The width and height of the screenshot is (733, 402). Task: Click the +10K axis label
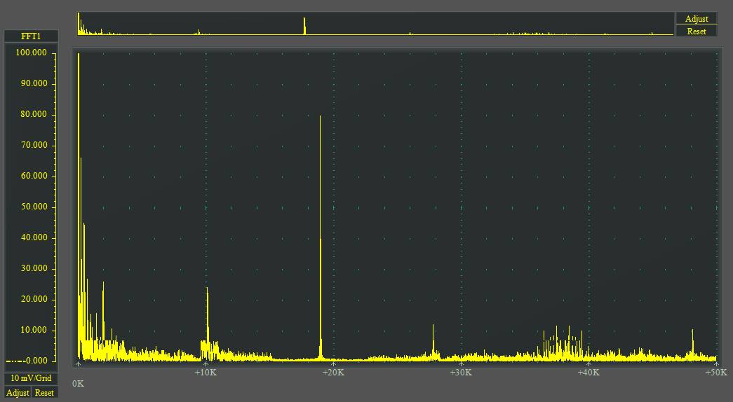point(206,373)
